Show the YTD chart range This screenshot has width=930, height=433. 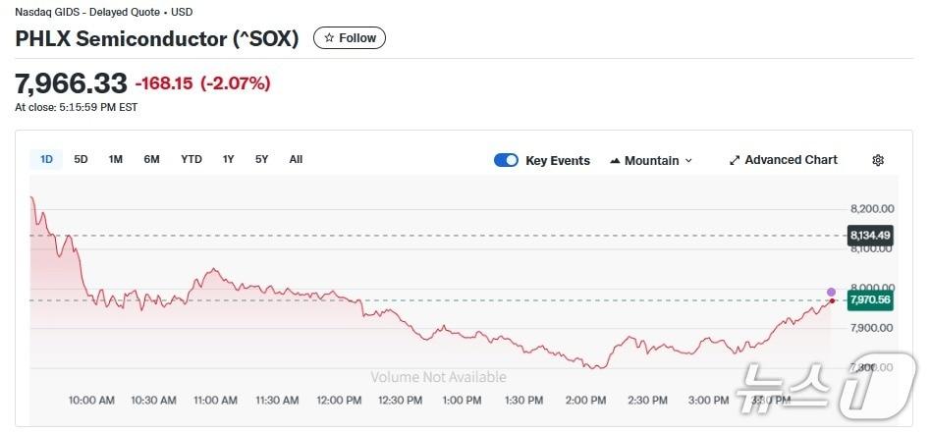(191, 159)
